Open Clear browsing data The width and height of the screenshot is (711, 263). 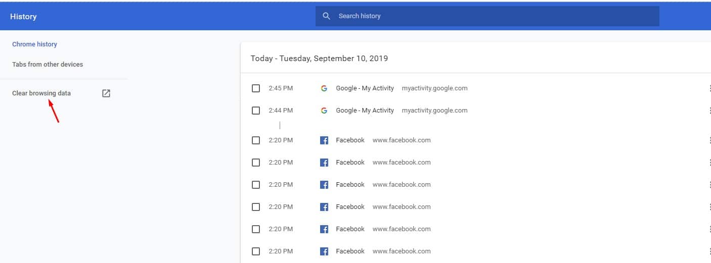pos(41,93)
